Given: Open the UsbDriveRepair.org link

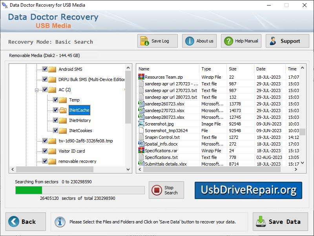Looking at the screenshot, I should point(248,190).
